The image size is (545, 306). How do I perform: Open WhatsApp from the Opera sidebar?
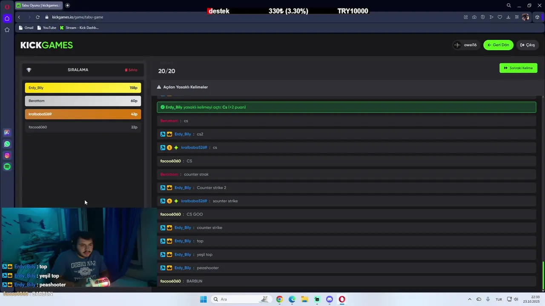[x=7, y=144]
